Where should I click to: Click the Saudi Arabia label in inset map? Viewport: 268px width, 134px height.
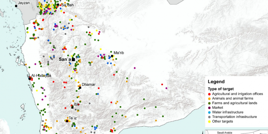[225, 133]
